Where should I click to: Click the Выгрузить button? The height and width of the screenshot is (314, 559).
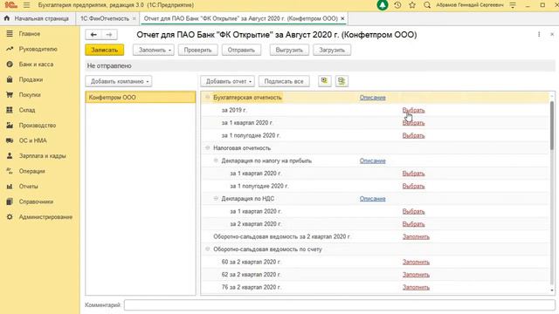tap(289, 50)
